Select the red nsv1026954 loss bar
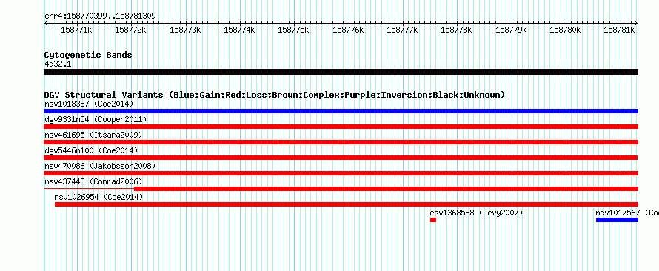The width and height of the screenshot is (659, 271). pos(347,204)
